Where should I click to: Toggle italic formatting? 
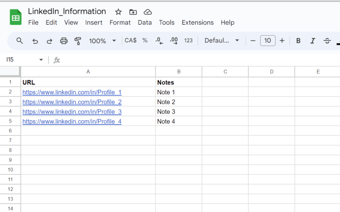tap(313, 41)
